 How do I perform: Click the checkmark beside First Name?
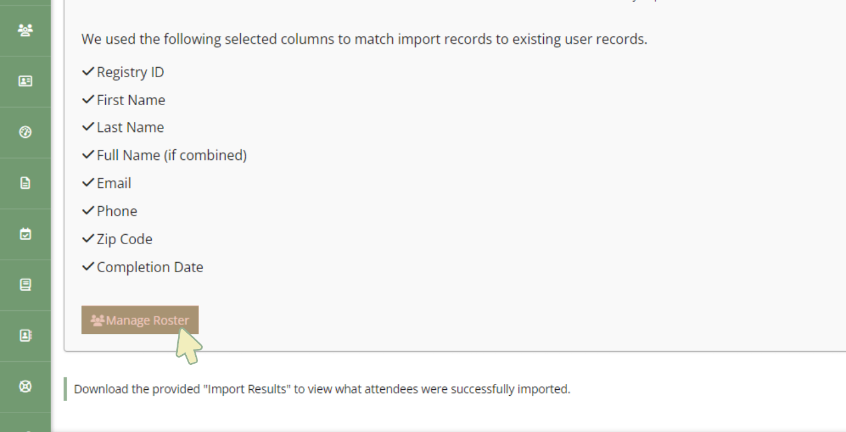[88, 100]
